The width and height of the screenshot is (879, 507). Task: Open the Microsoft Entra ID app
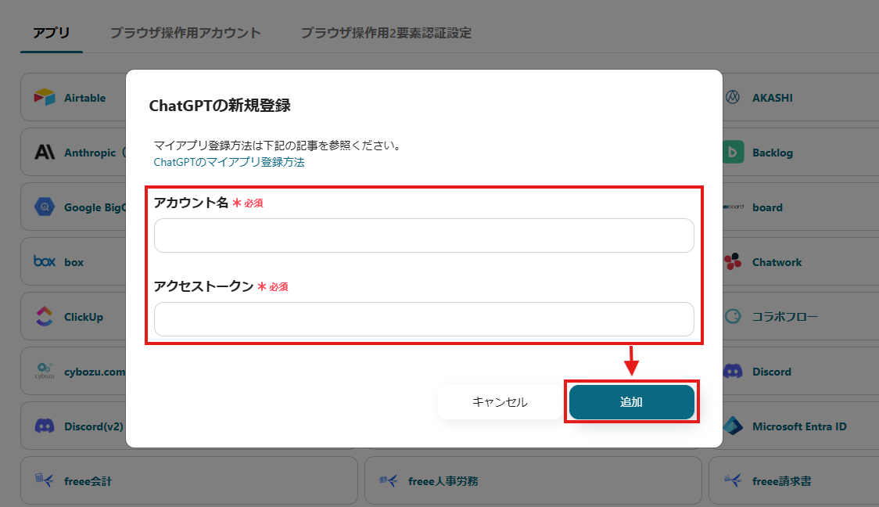click(x=790, y=426)
